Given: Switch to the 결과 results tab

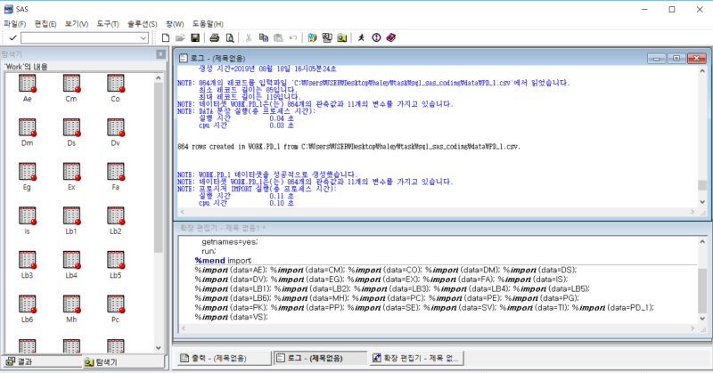Looking at the screenshot, I should point(42,361).
